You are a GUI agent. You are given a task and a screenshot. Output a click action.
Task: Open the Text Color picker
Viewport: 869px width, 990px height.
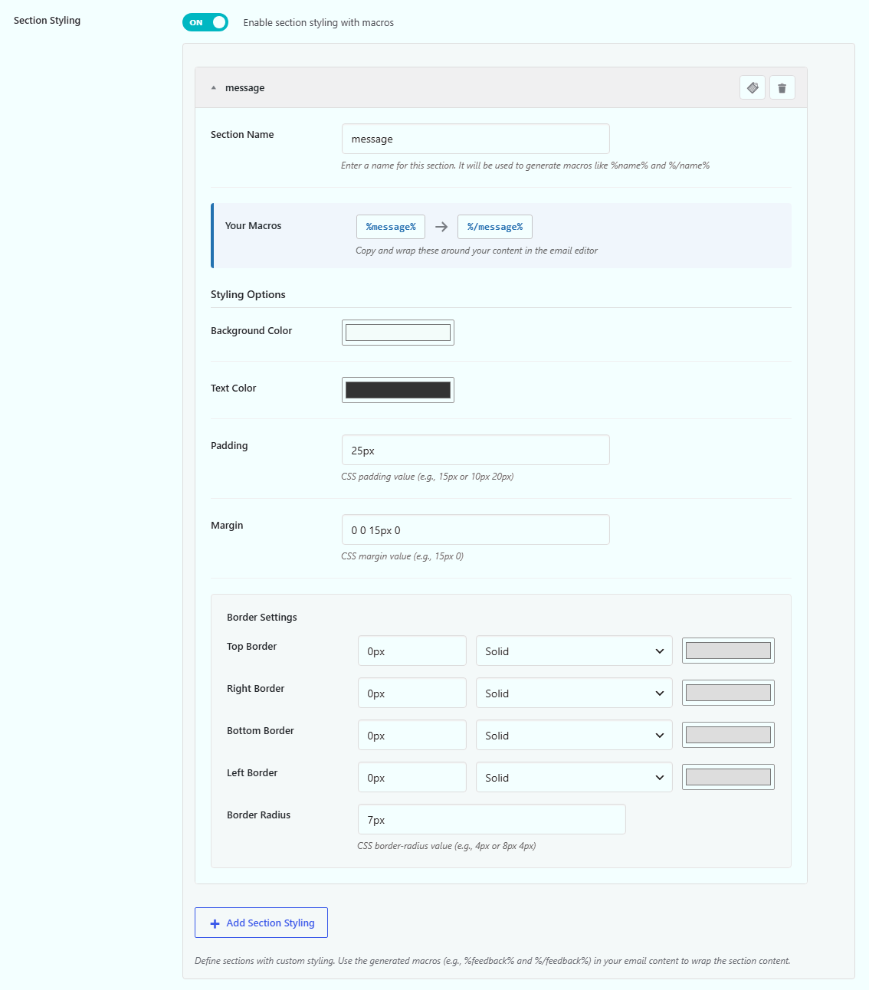[398, 390]
